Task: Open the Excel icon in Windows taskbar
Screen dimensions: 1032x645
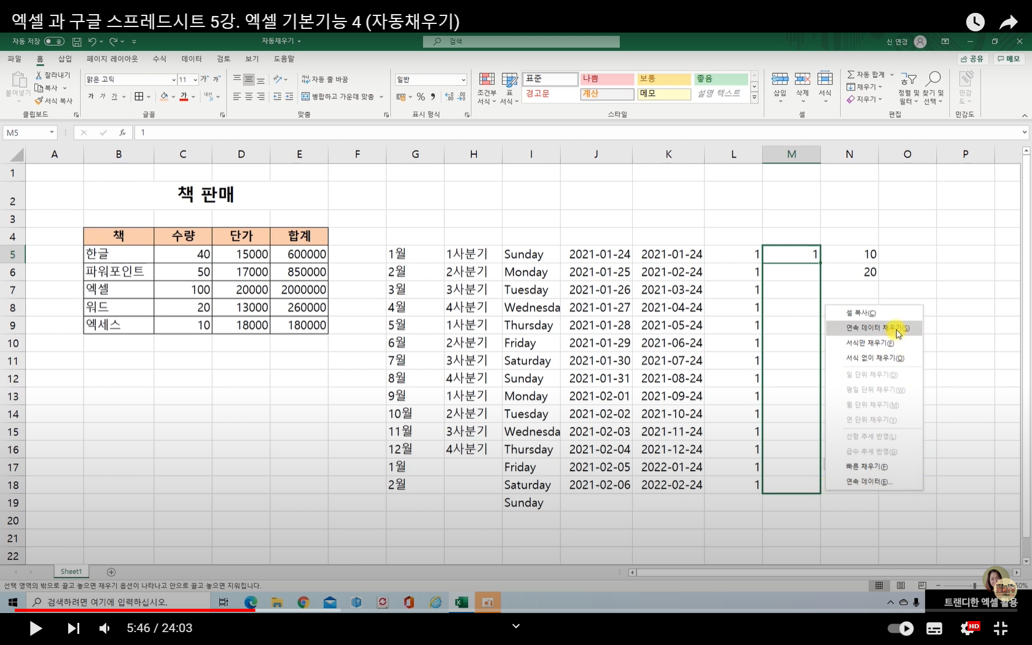Action: pyautogui.click(x=461, y=603)
